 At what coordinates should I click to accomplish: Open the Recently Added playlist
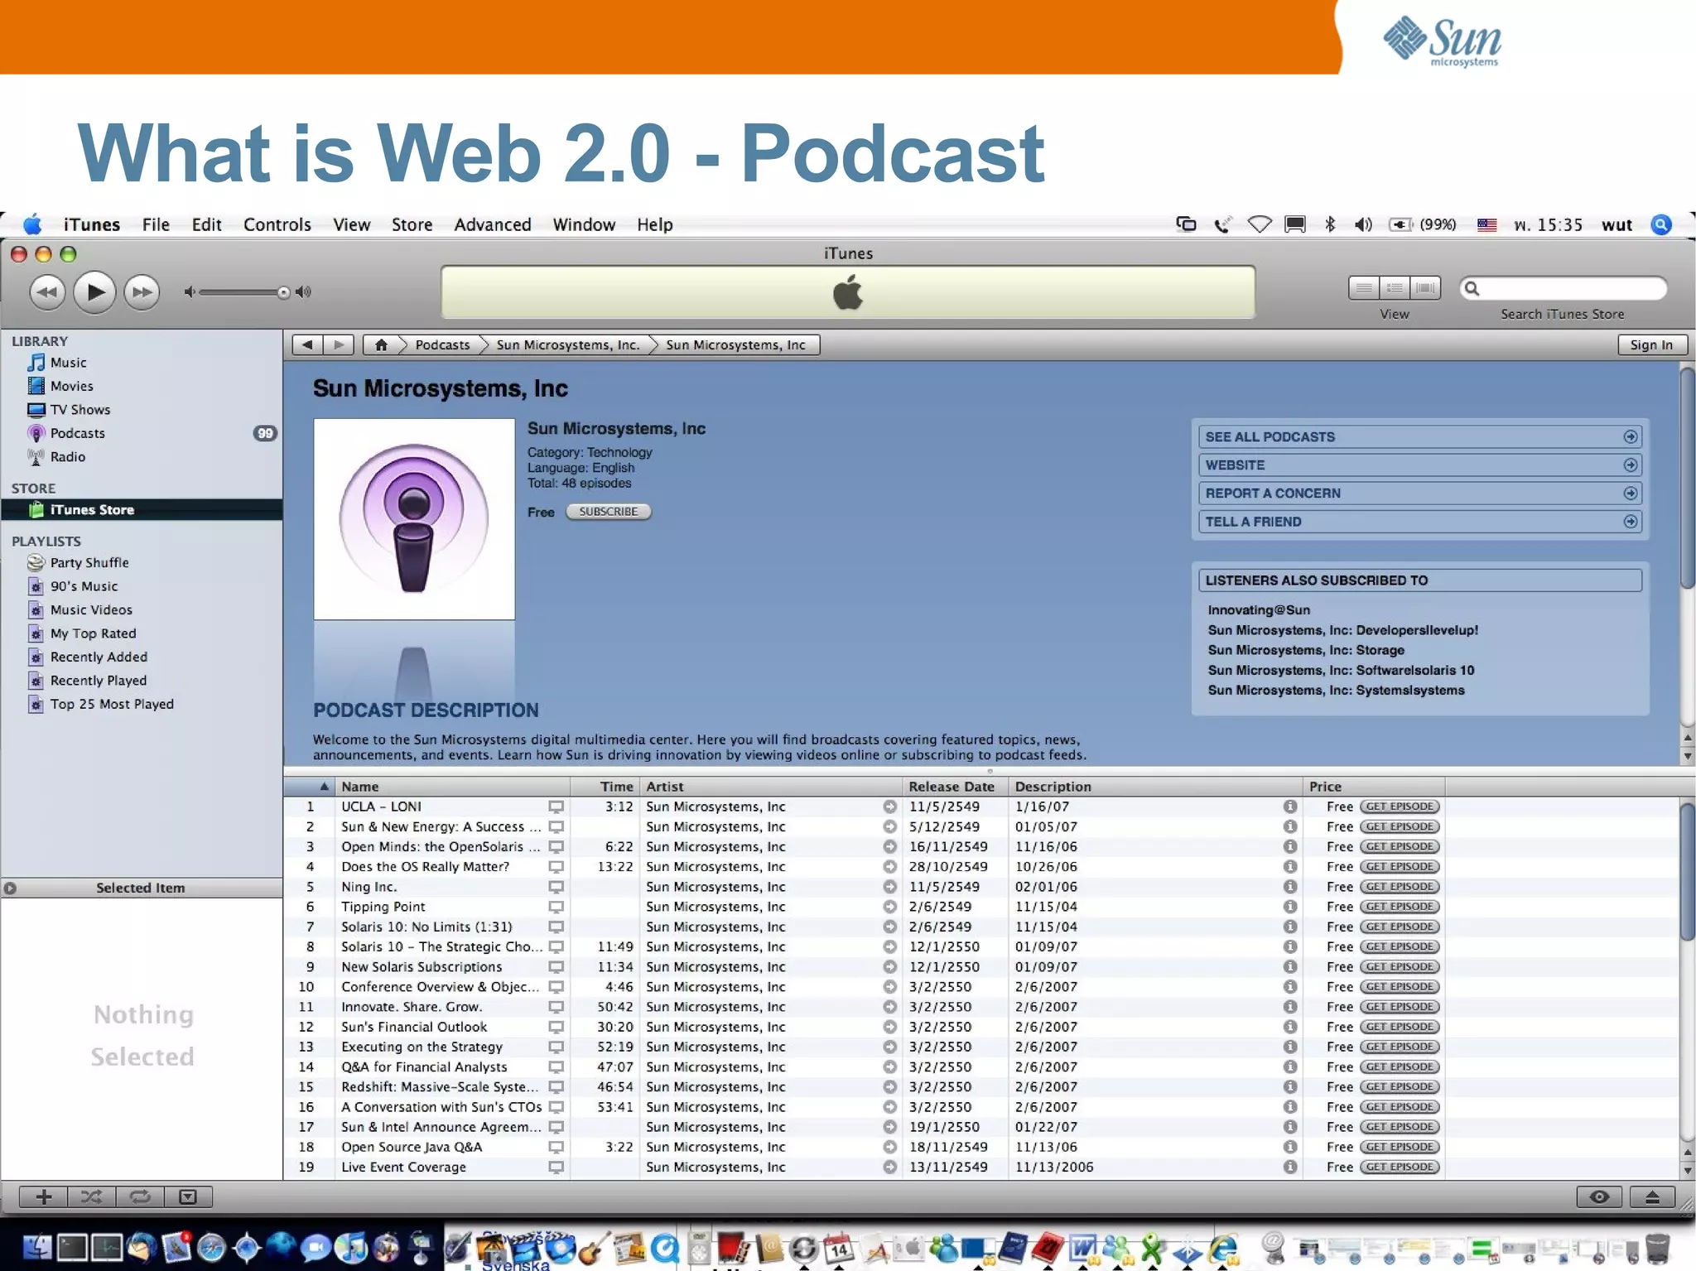[x=99, y=657]
